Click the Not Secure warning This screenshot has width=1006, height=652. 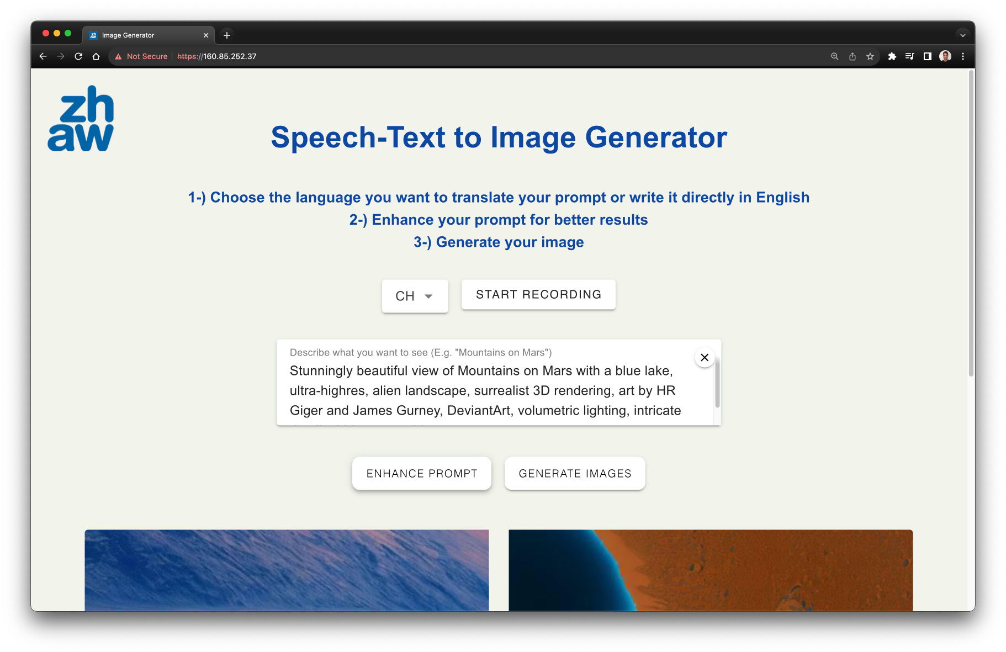click(146, 56)
